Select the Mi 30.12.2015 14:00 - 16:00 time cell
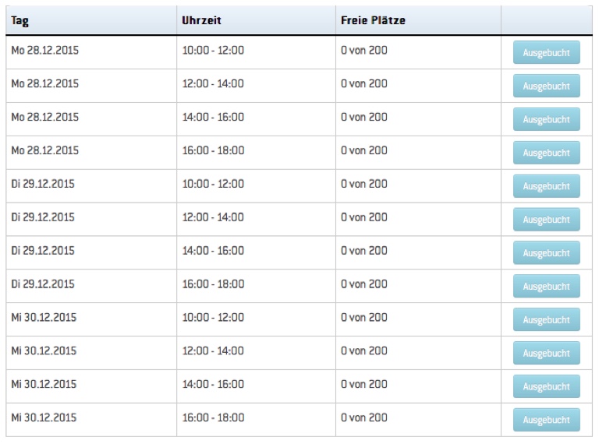Screen dimensions: 599x444 coord(213,385)
